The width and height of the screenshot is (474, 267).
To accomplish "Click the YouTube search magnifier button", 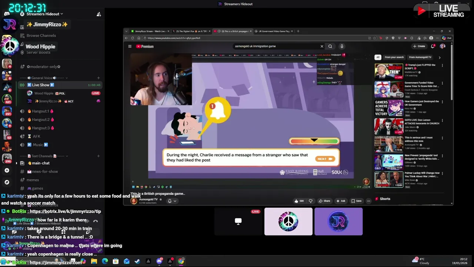I will tap(330, 46).
